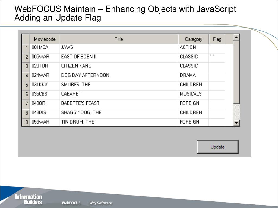The image size is (278, 208).
Task: Select the Flag column header
Action: [x=217, y=39]
